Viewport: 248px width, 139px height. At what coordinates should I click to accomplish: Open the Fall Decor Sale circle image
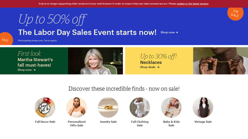click(45, 107)
